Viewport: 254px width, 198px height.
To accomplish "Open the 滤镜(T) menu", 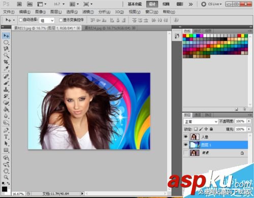I will point(88,12).
